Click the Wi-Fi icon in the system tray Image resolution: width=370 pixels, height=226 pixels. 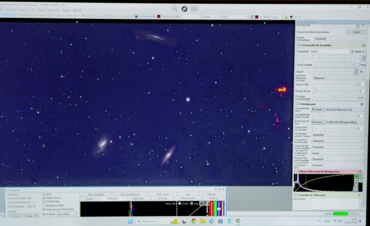[x=334, y=221]
